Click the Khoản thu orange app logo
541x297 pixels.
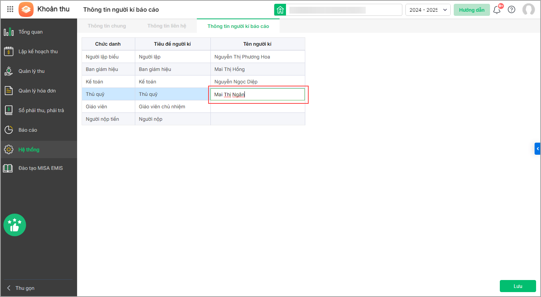(26, 9)
